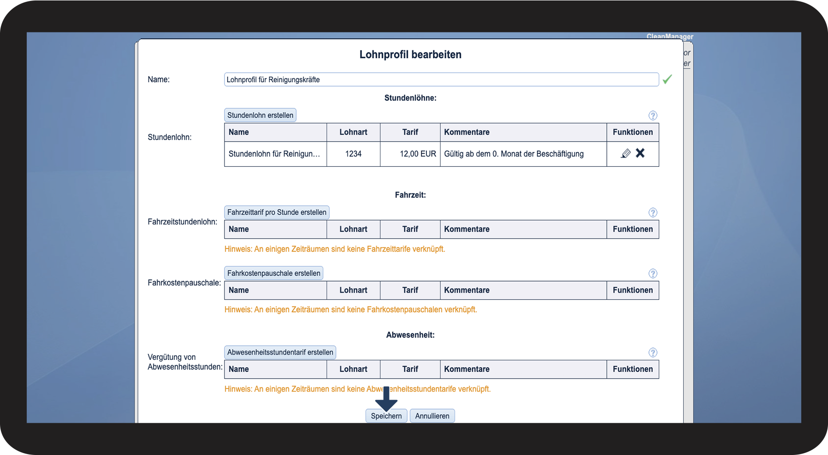Create a Fahrzeittarif pro Stunde

click(x=276, y=212)
